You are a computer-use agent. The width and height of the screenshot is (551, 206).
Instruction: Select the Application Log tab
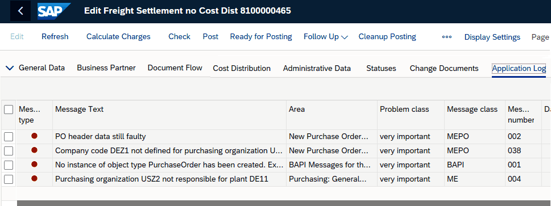pyautogui.click(x=519, y=69)
